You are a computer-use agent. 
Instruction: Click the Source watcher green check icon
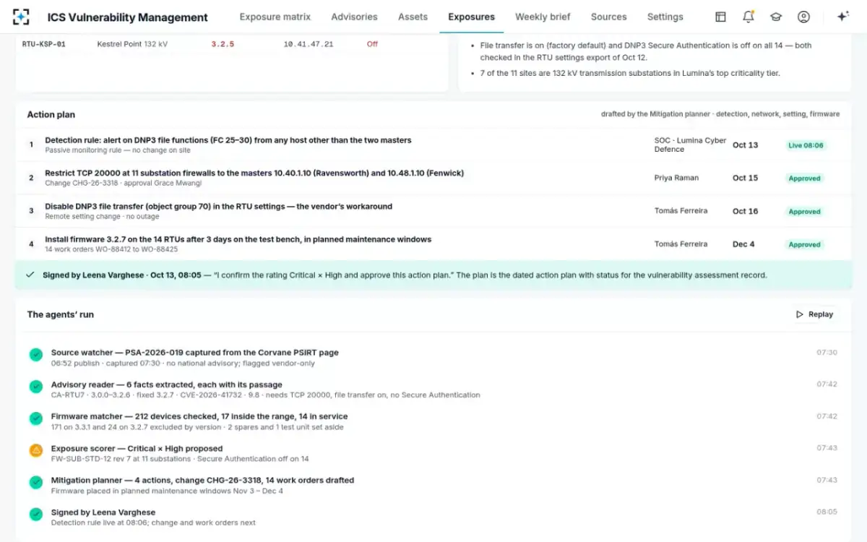click(x=36, y=355)
